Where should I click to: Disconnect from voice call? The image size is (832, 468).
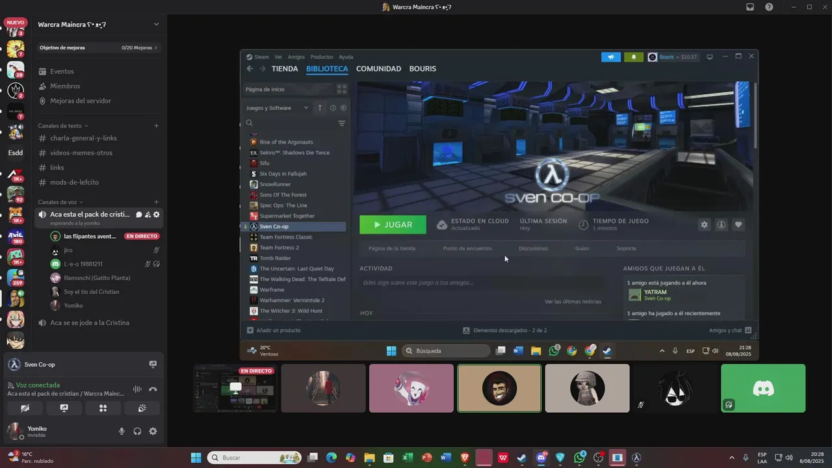pyautogui.click(x=153, y=389)
